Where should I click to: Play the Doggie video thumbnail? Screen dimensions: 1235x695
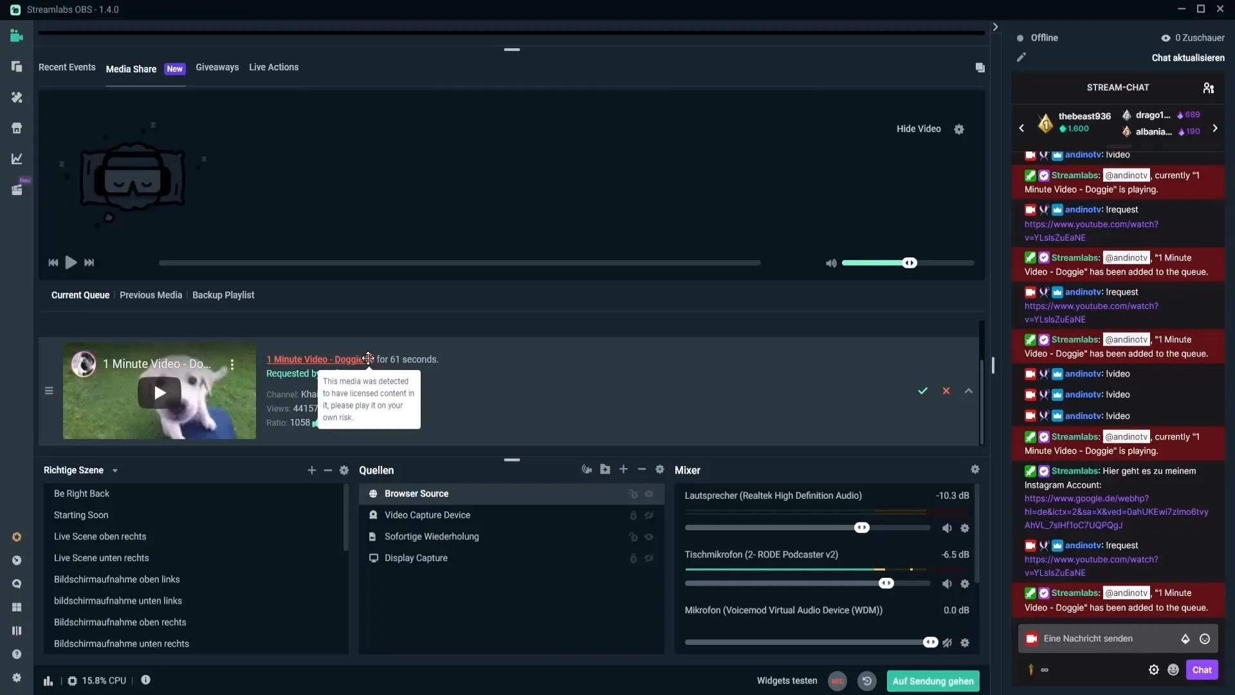(160, 393)
